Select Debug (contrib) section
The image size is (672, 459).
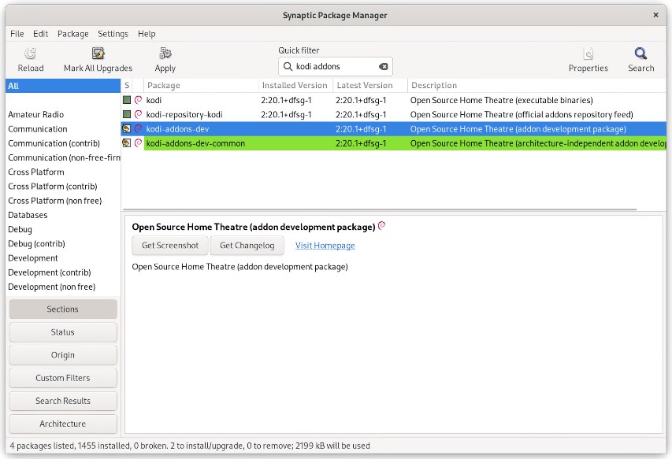[63, 243]
